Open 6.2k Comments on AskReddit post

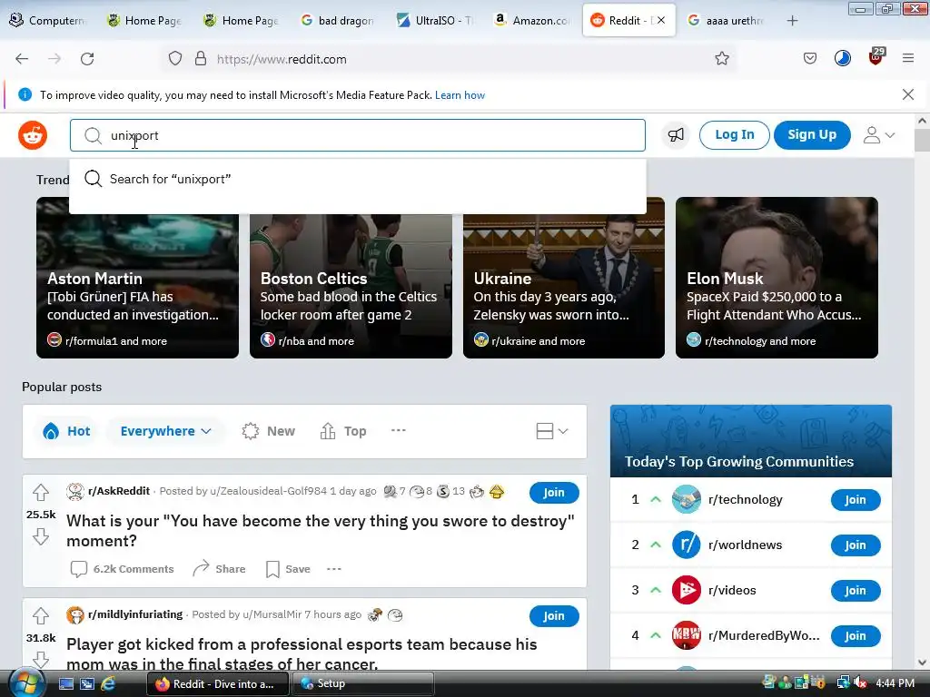(122, 569)
